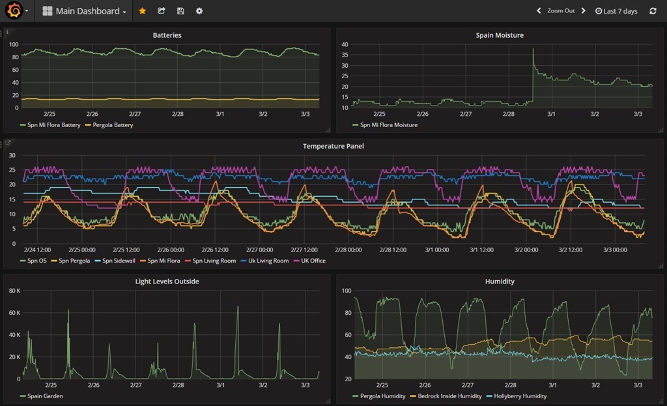Click the Spn Living Room red color line swatch
The height and width of the screenshot is (406, 667).
pyautogui.click(x=189, y=261)
